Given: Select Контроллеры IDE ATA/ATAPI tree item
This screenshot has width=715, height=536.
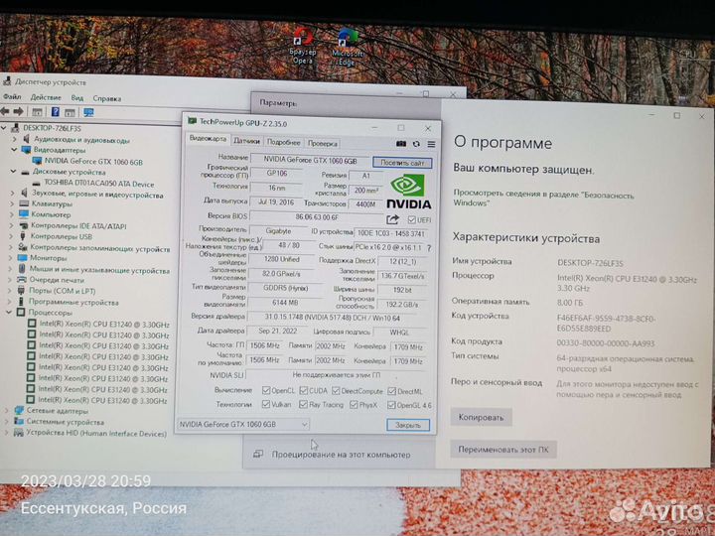Looking at the screenshot, I should 72,225.
